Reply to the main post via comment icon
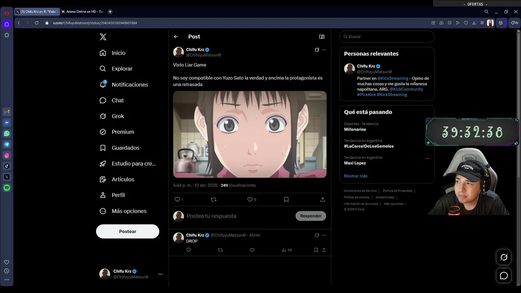 177,199
